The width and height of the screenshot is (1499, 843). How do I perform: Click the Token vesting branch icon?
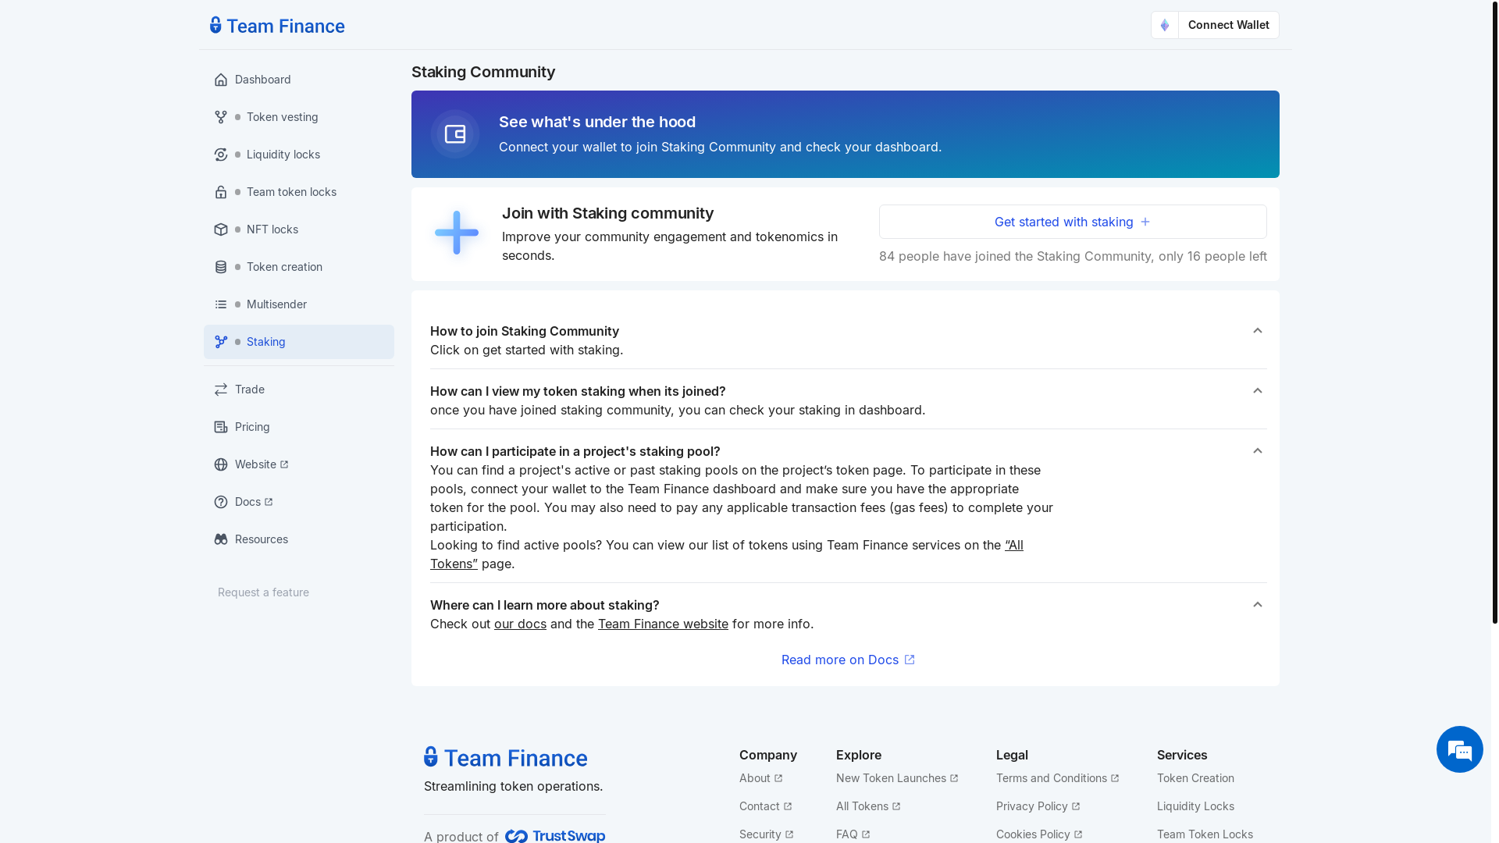221,117
